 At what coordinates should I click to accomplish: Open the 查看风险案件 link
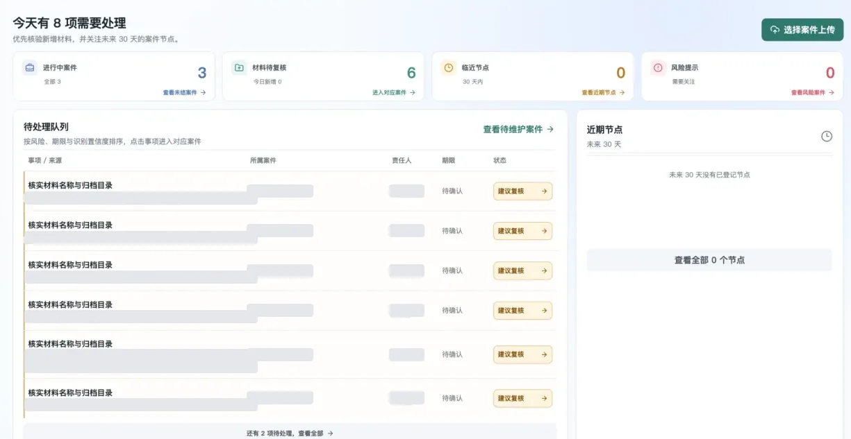[x=813, y=92]
